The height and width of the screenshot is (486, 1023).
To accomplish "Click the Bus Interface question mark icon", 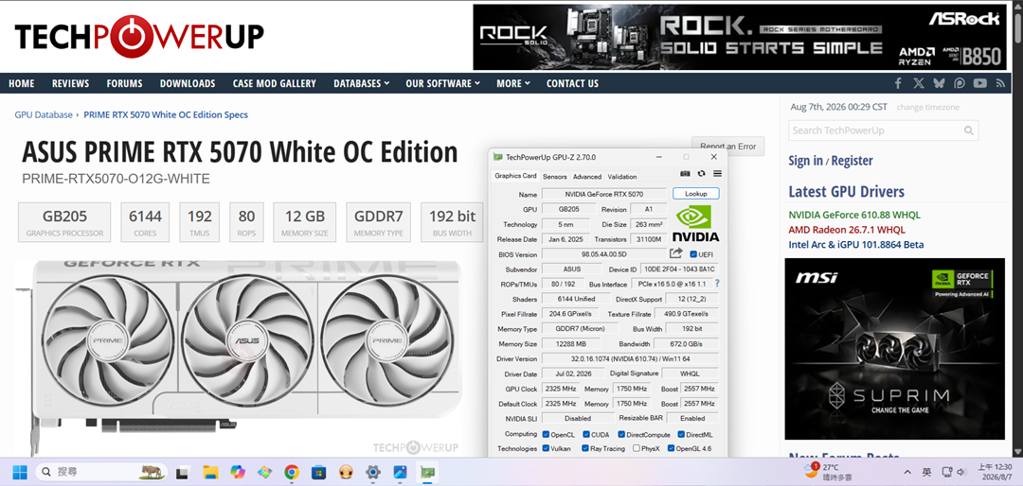I will (x=717, y=284).
